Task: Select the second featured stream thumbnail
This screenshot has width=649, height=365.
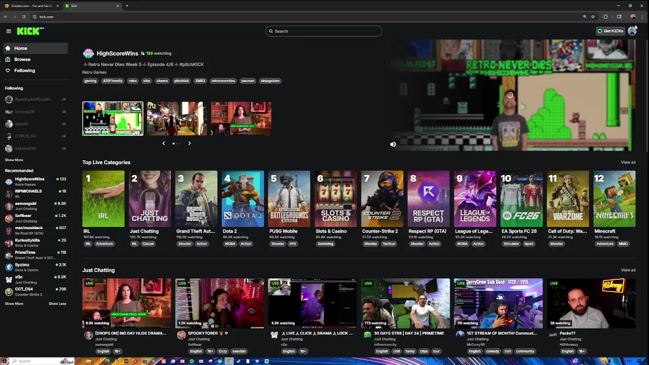Action: [177, 119]
